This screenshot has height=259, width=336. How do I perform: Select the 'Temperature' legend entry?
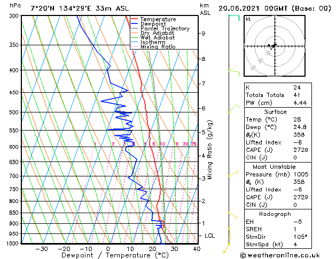coord(158,19)
